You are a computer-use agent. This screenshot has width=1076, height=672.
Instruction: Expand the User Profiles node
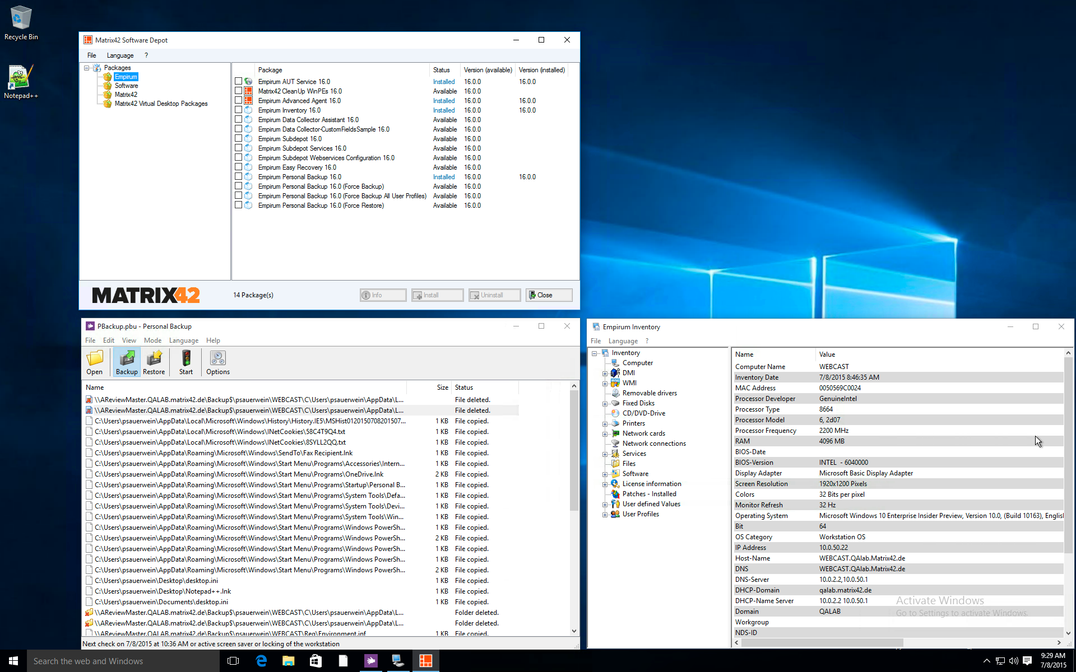(605, 515)
